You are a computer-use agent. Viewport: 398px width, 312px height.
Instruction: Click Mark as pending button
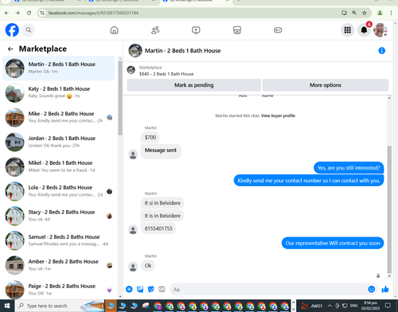[193, 85]
